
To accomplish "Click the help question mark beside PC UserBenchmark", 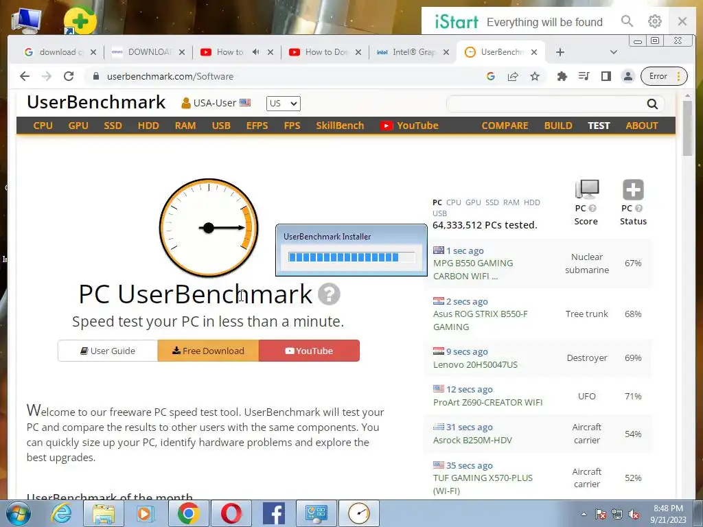I will pos(329,294).
